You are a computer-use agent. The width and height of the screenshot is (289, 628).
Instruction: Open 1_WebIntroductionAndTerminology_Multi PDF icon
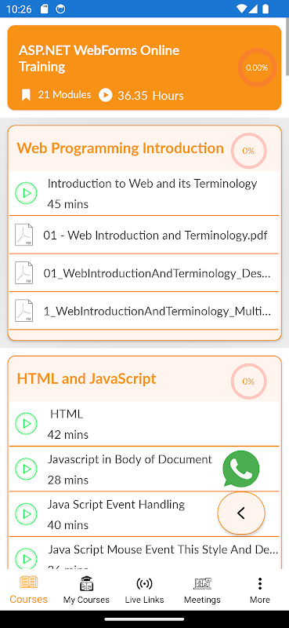(24, 310)
